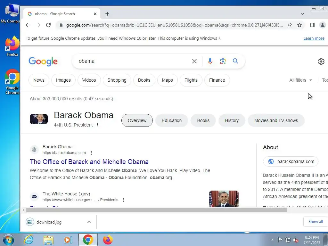
Task: Reload the page with the refresh icon
Action: (48, 25)
